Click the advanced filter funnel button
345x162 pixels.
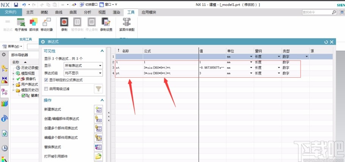coord(99,89)
